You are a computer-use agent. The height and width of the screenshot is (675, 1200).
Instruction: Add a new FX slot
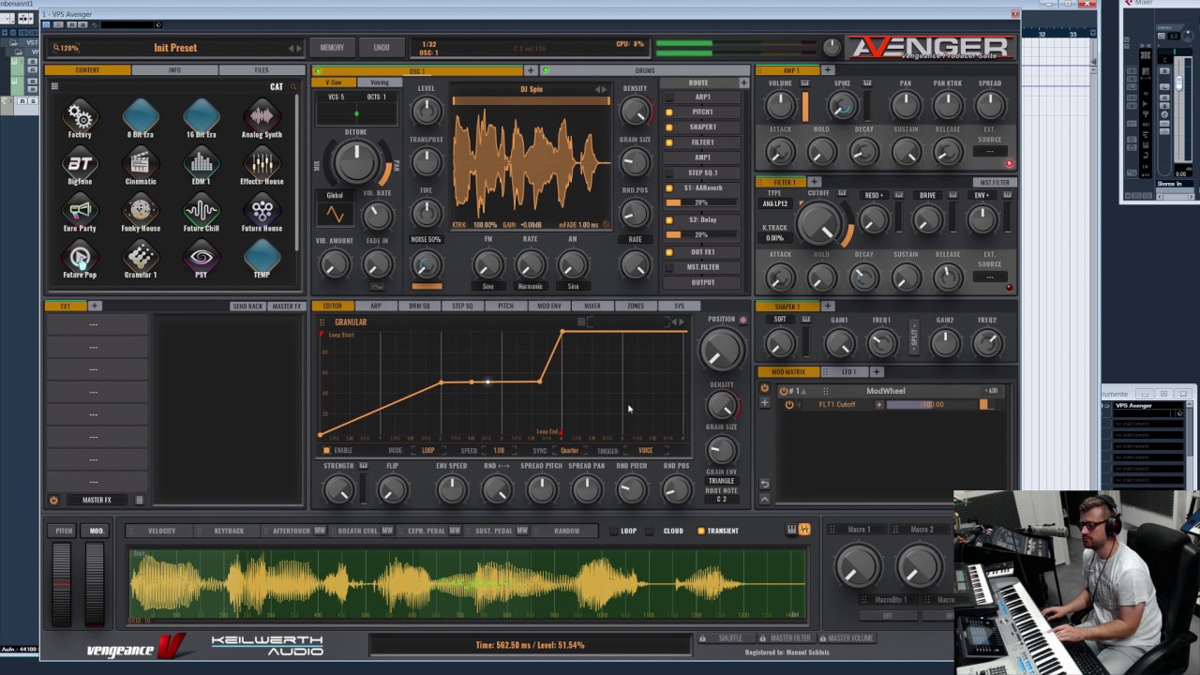(x=94, y=306)
